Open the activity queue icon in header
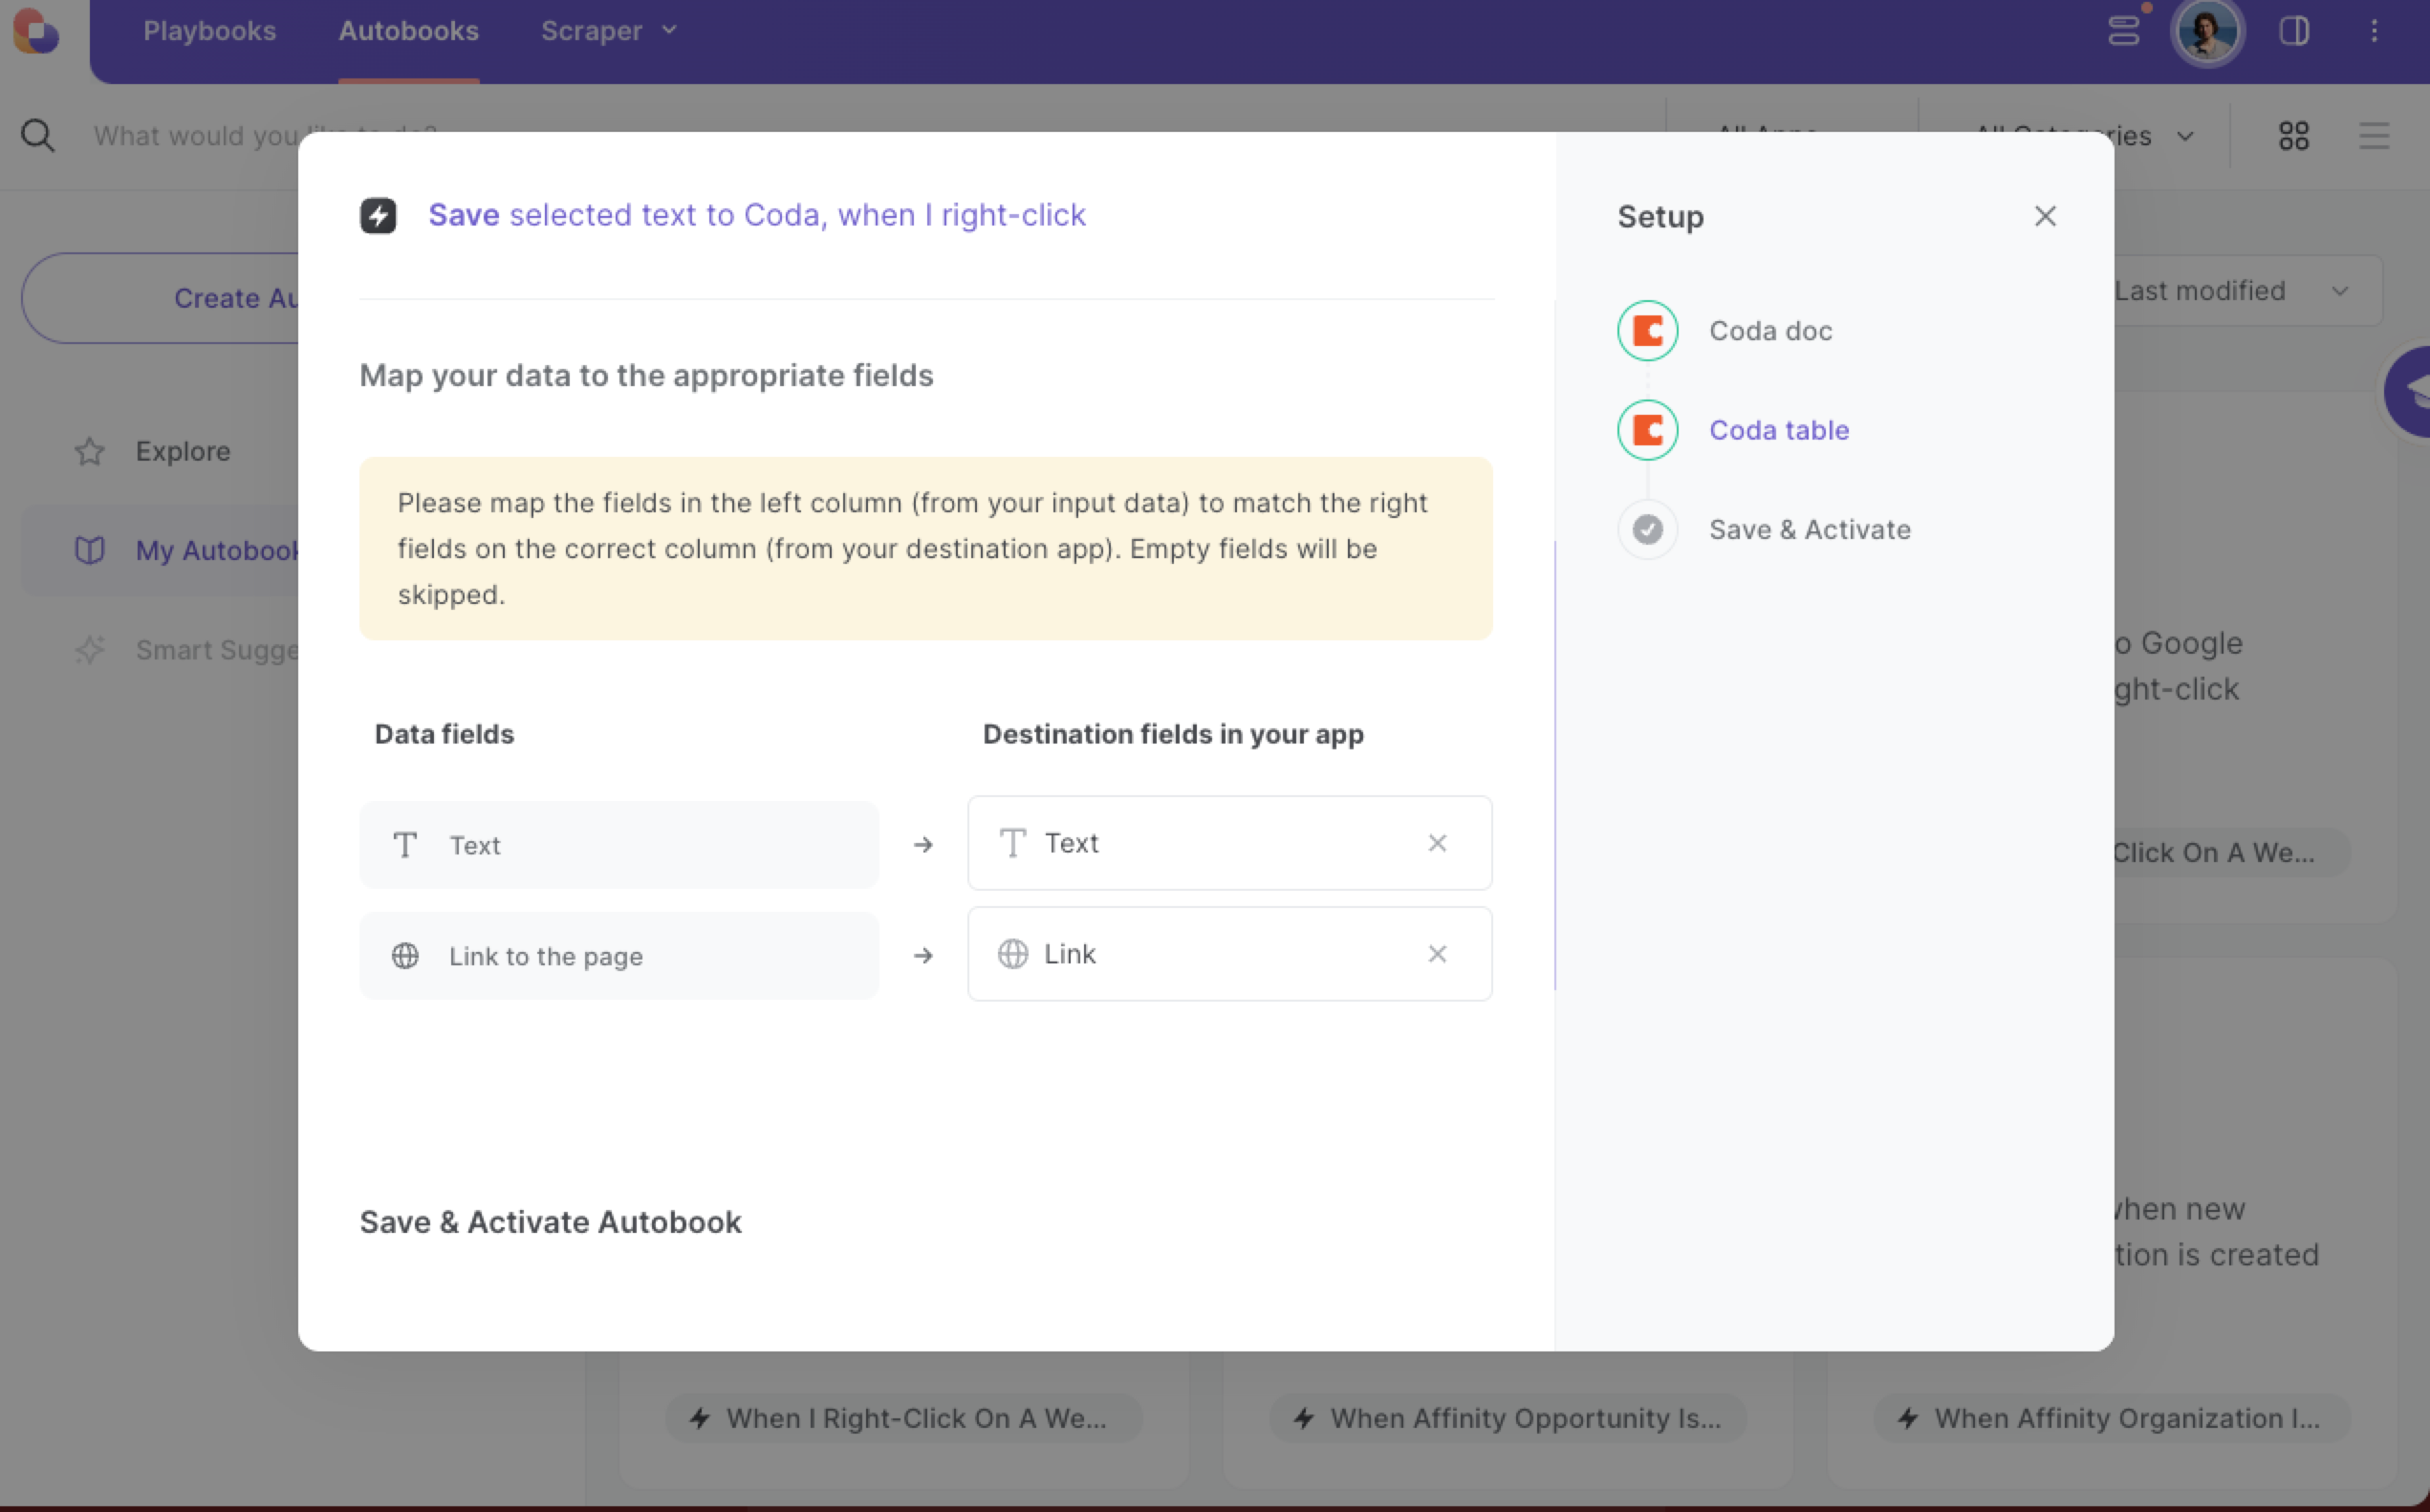This screenshot has height=1512, width=2430. pyautogui.click(x=2124, y=31)
